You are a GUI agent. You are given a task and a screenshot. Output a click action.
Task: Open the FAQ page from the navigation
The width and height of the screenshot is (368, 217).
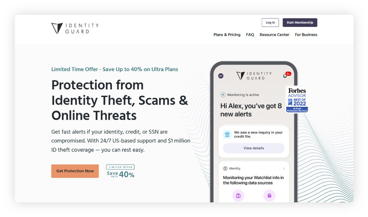click(250, 35)
